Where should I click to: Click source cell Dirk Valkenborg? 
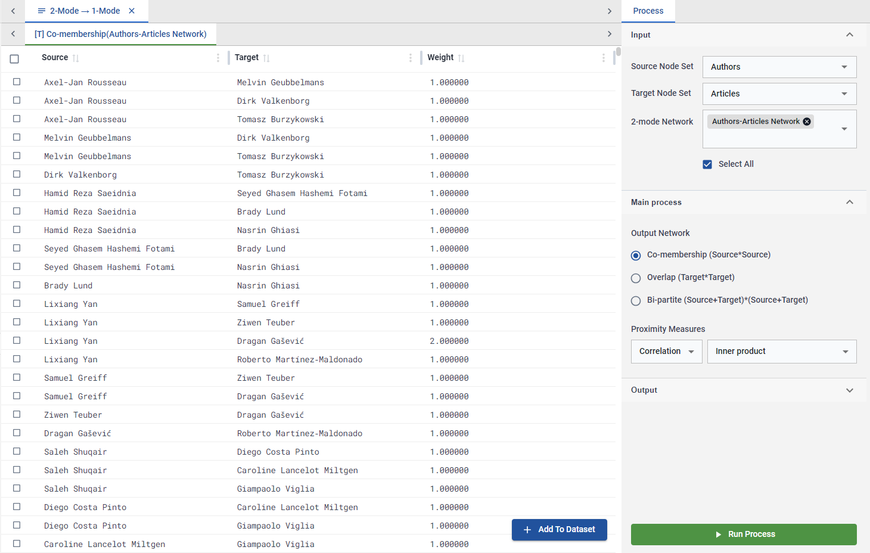[80, 175]
